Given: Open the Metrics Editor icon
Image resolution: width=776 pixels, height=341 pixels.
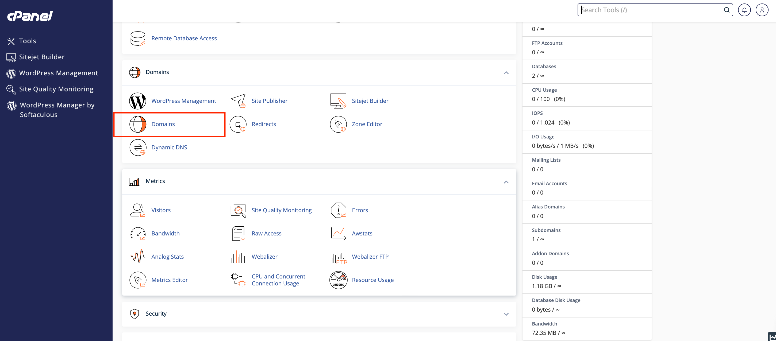Looking at the screenshot, I should (138, 280).
